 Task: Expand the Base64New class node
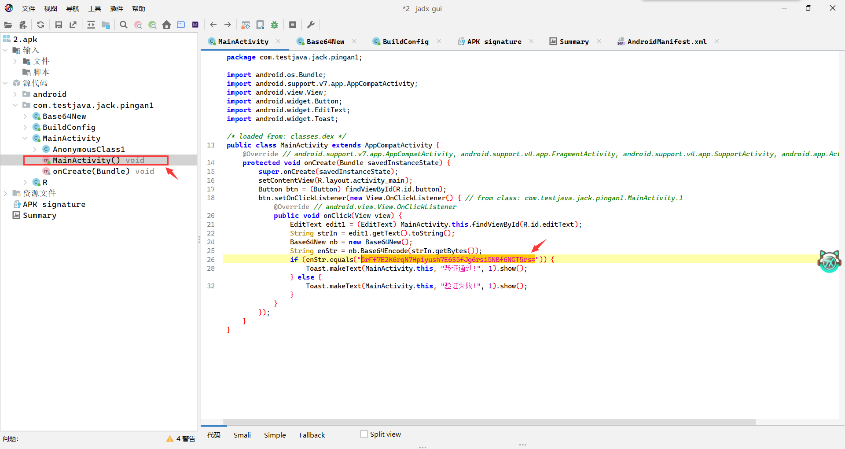pyautogui.click(x=25, y=116)
